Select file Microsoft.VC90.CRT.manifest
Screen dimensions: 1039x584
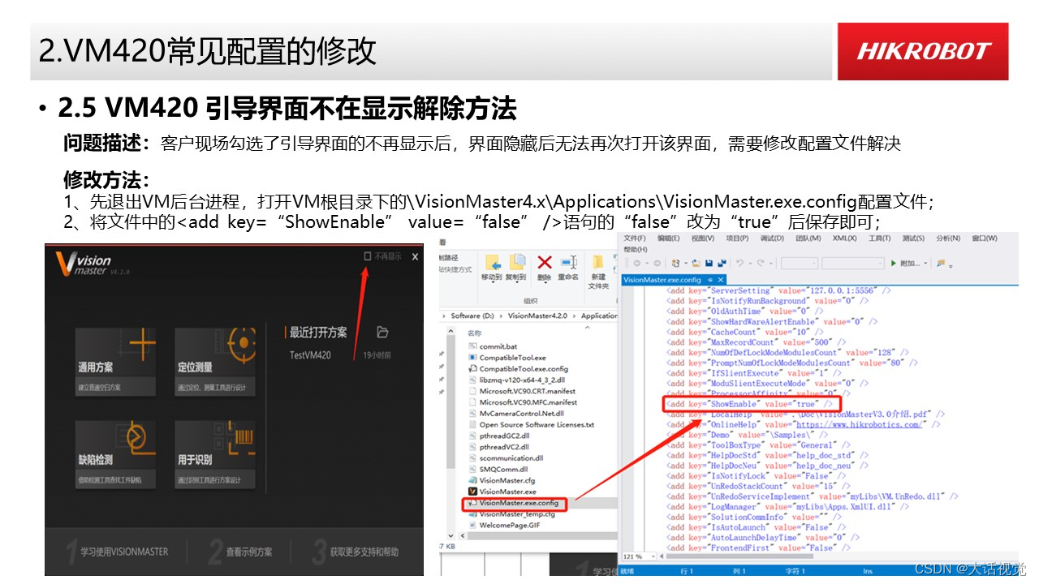pyautogui.click(x=527, y=391)
